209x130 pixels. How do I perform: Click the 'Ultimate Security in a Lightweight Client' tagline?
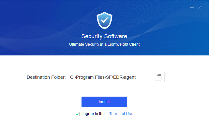pos(104,44)
